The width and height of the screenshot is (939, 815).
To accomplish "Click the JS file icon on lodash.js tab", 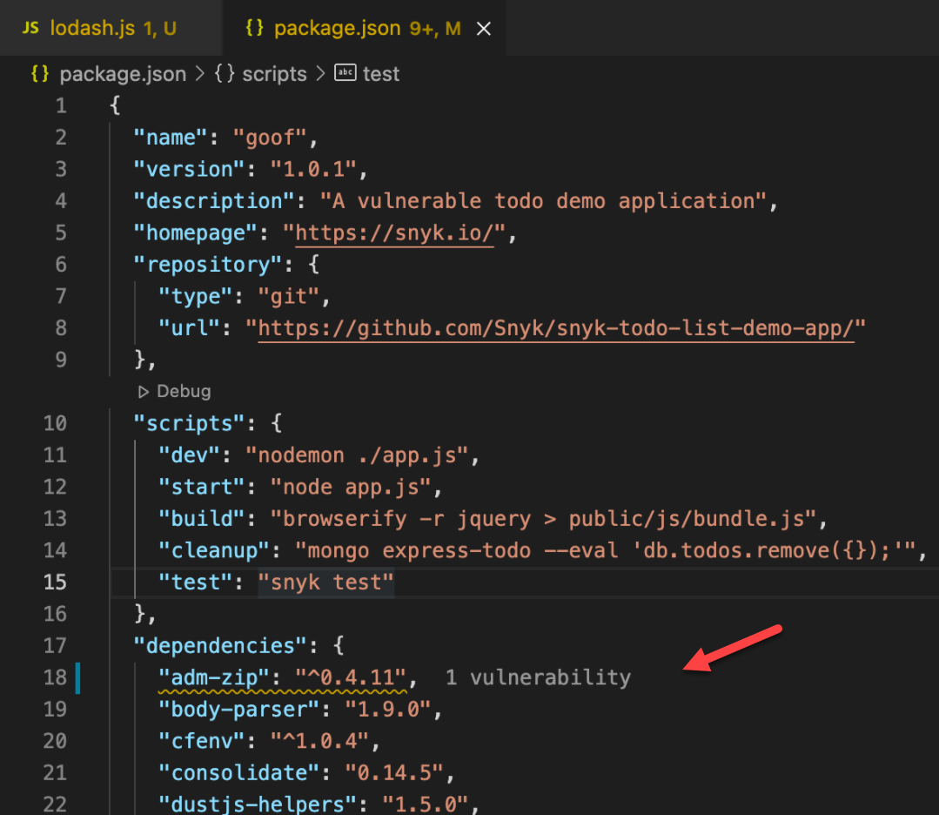I will tap(30, 28).
